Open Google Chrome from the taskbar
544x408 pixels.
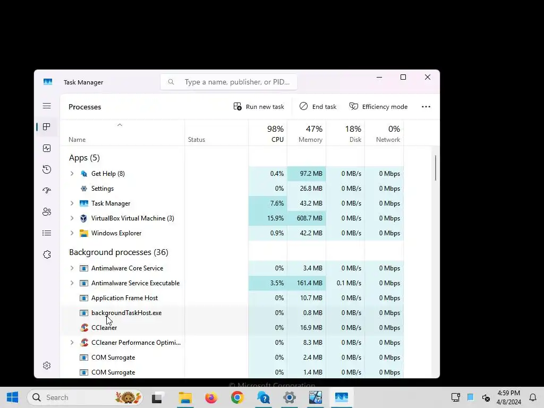point(237,397)
